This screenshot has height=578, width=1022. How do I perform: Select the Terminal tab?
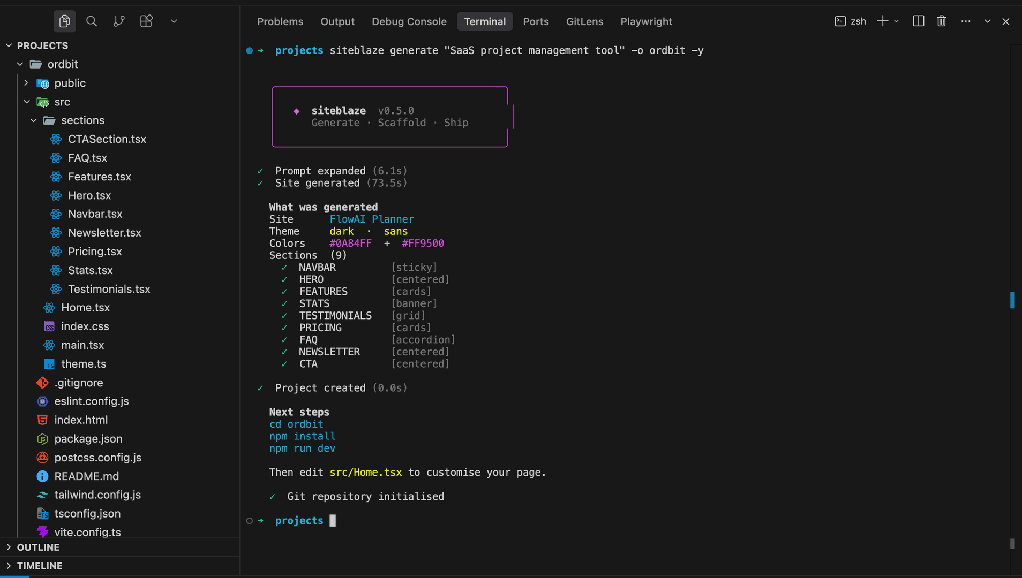pyautogui.click(x=485, y=21)
